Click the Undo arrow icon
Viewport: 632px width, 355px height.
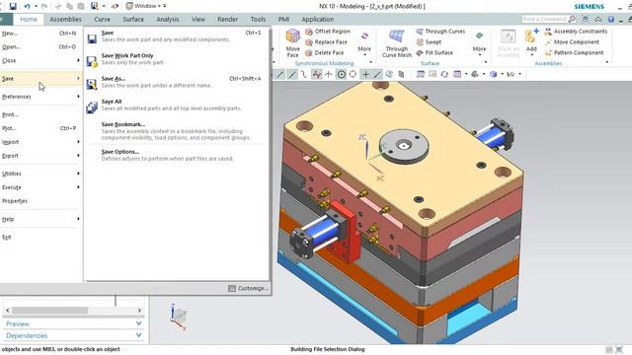point(27,6)
